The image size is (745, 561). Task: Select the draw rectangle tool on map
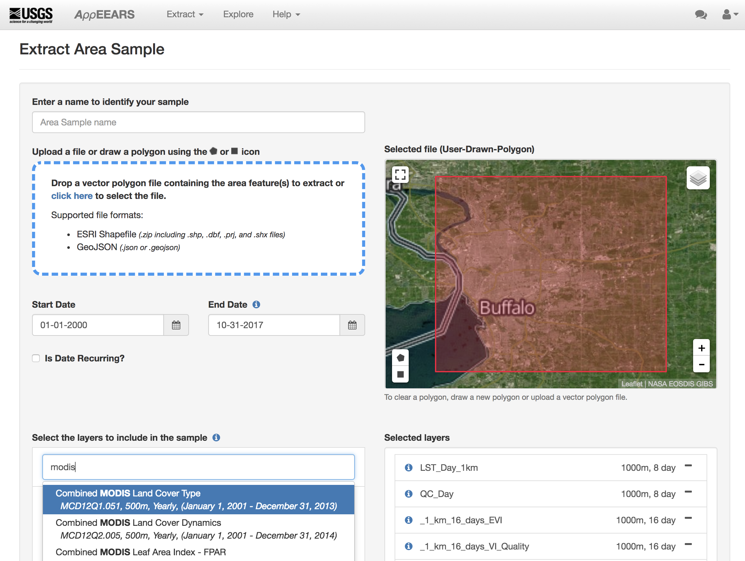pos(400,374)
